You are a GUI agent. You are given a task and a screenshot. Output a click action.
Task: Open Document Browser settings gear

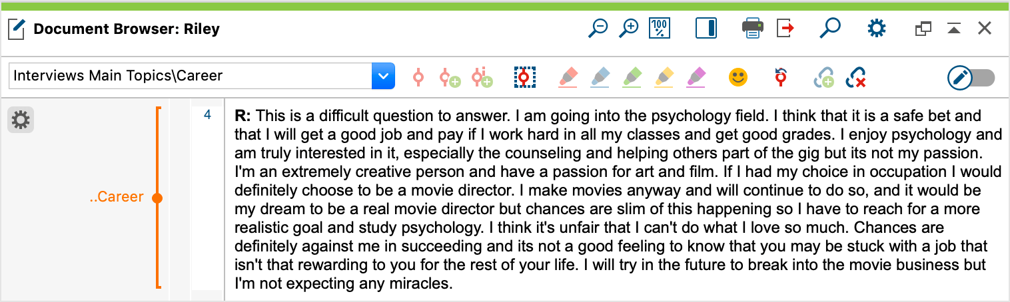877,29
